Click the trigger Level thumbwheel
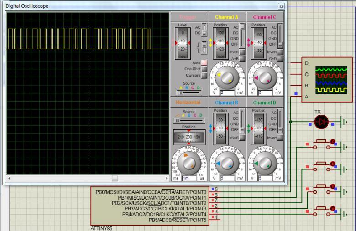356x231 pixels. click(183, 43)
